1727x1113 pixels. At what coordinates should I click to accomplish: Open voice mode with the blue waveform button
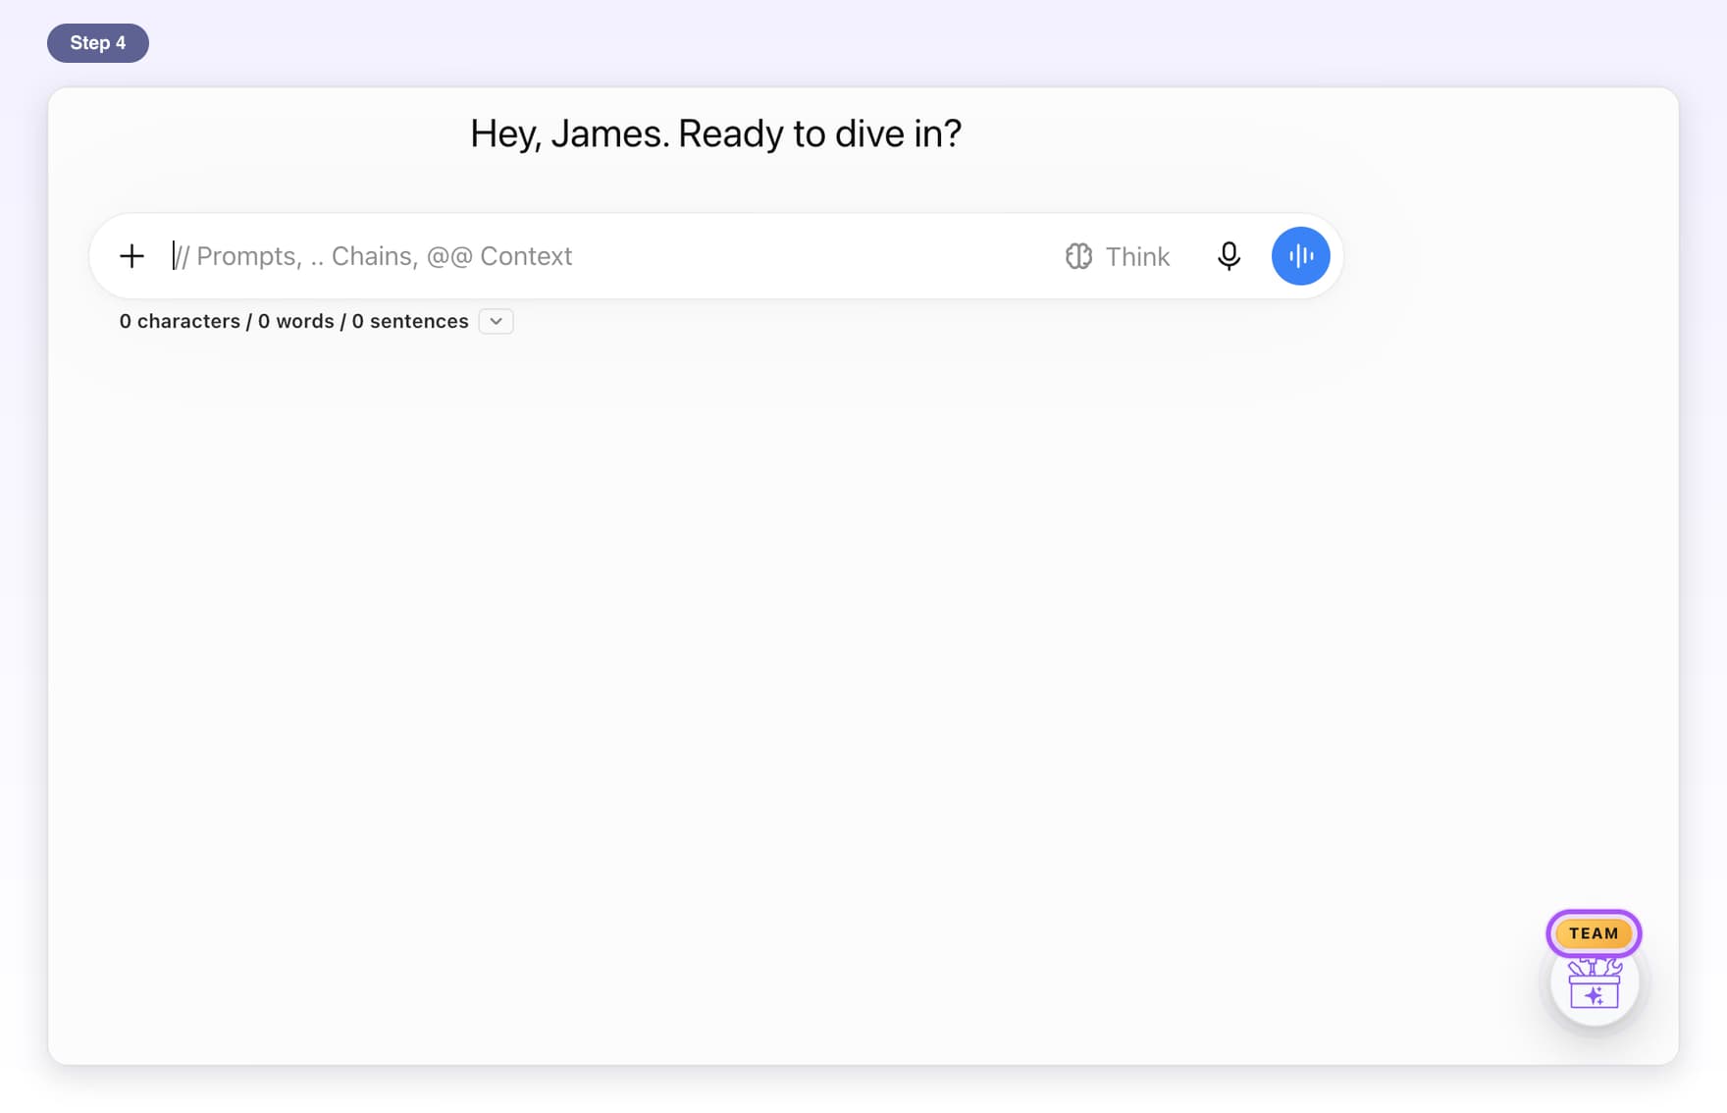(1300, 256)
